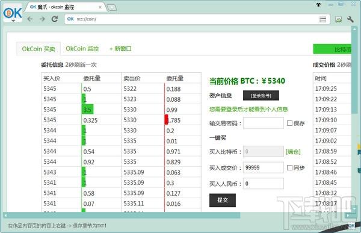Click the 买入价 column header
This screenshot has height=233, width=361.
coord(52,78)
